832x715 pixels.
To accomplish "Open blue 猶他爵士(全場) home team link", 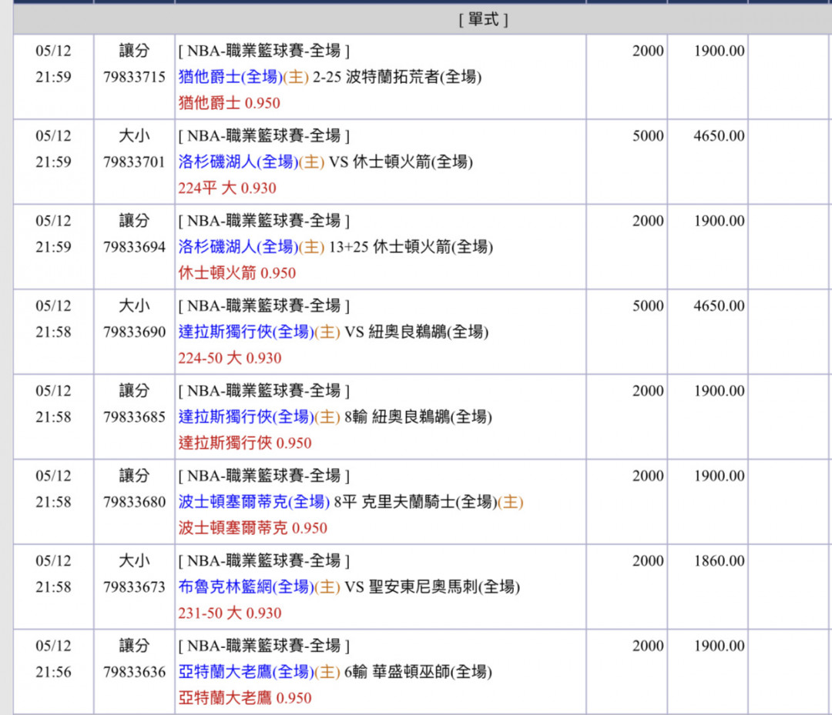I will tap(230, 78).
